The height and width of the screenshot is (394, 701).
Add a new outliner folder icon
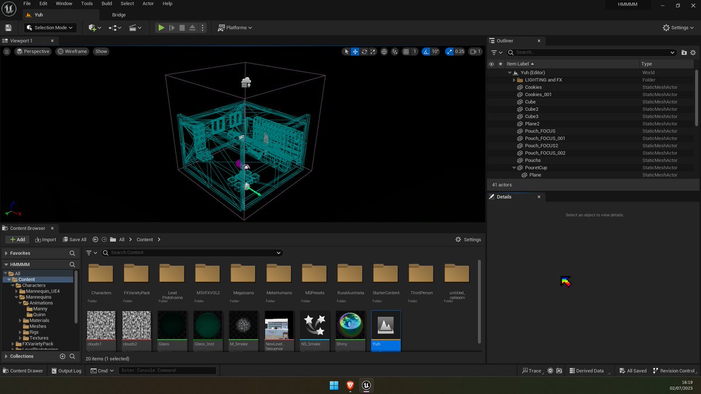click(x=684, y=53)
